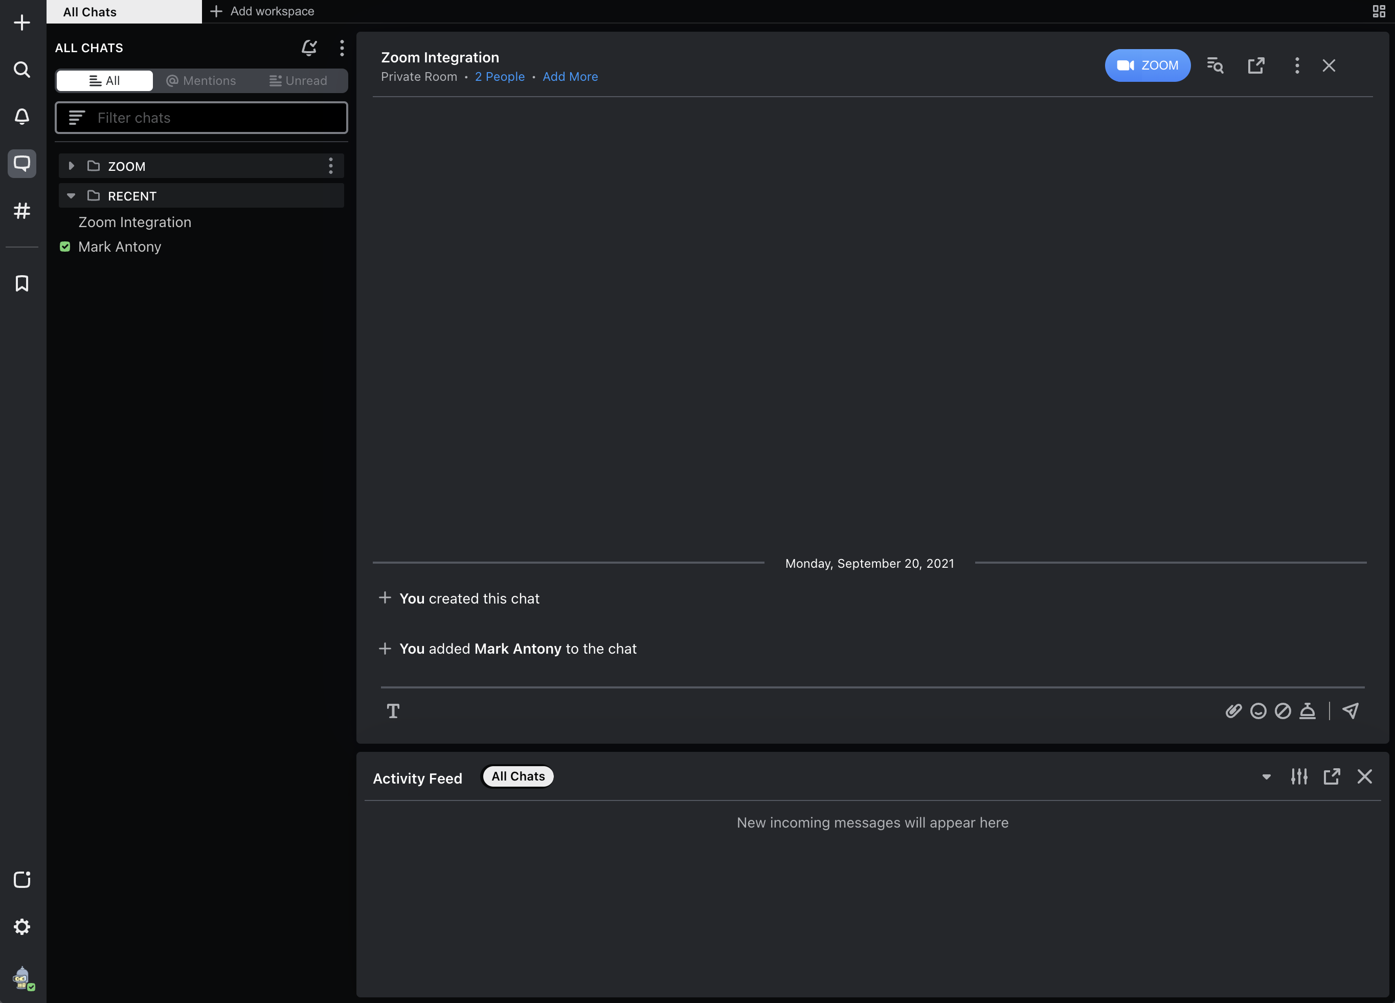This screenshot has width=1395, height=1003.
Task: Open Activity Feed filter sliders icon
Action: coord(1299,776)
